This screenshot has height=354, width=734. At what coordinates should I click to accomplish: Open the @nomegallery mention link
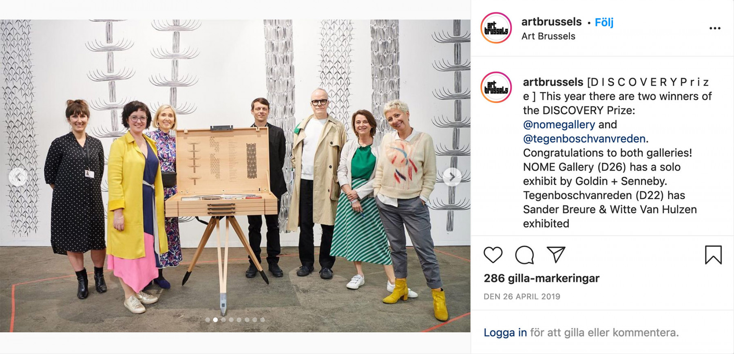tap(559, 125)
